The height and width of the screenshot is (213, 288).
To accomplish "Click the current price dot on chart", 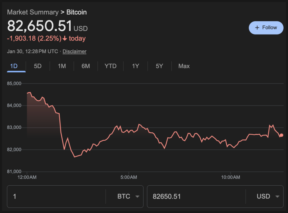I will (281, 135).
